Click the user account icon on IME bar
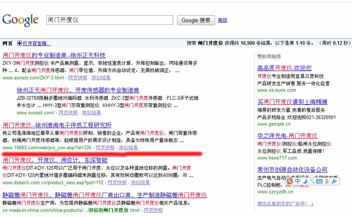Viewport: 352px width, 217px height. 327,181
